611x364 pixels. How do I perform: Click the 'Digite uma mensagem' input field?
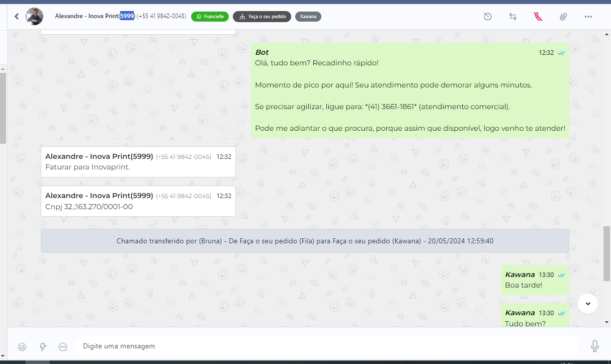[x=327, y=346]
